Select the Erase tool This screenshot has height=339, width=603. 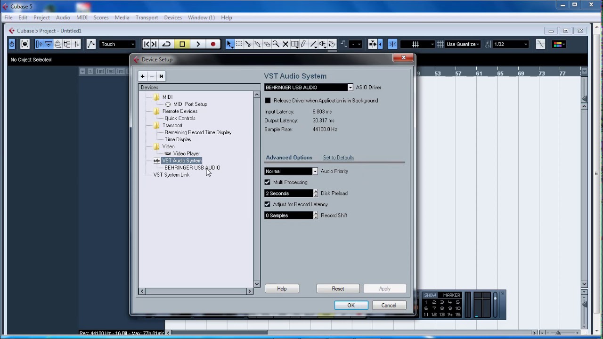point(267,44)
